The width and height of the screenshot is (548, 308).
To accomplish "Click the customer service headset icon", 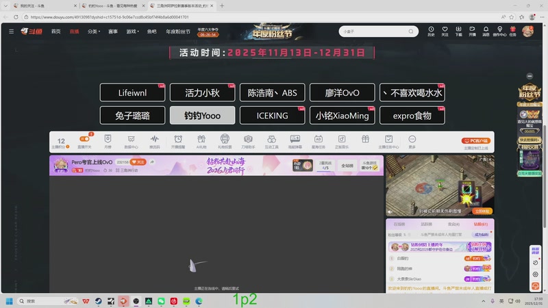I will [535, 286].
